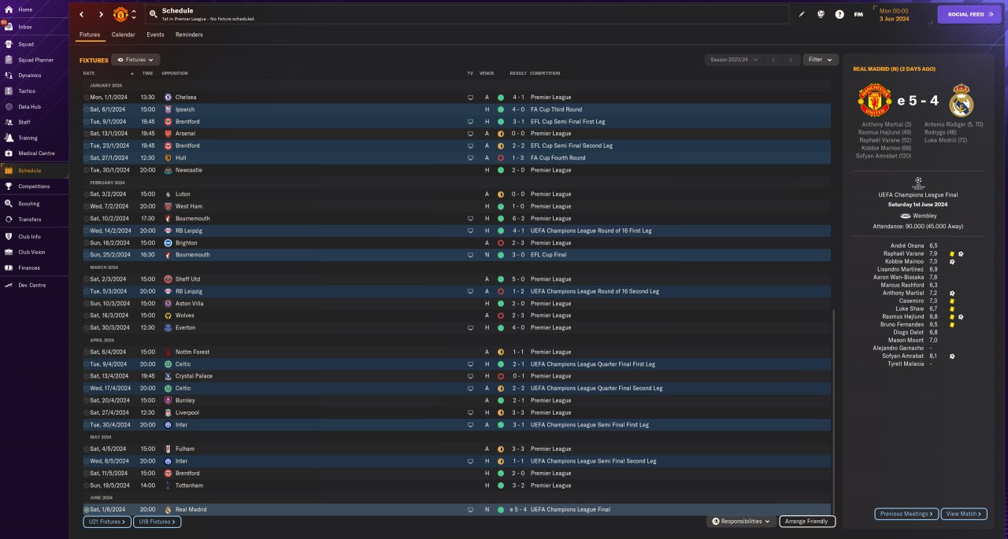Open the Medical Centre sidebar icon
The width and height of the screenshot is (1008, 539).
9,153
